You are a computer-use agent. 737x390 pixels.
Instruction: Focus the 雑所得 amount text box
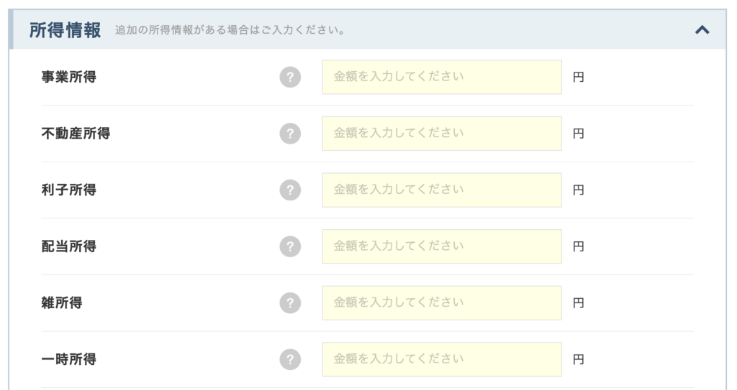pos(441,302)
